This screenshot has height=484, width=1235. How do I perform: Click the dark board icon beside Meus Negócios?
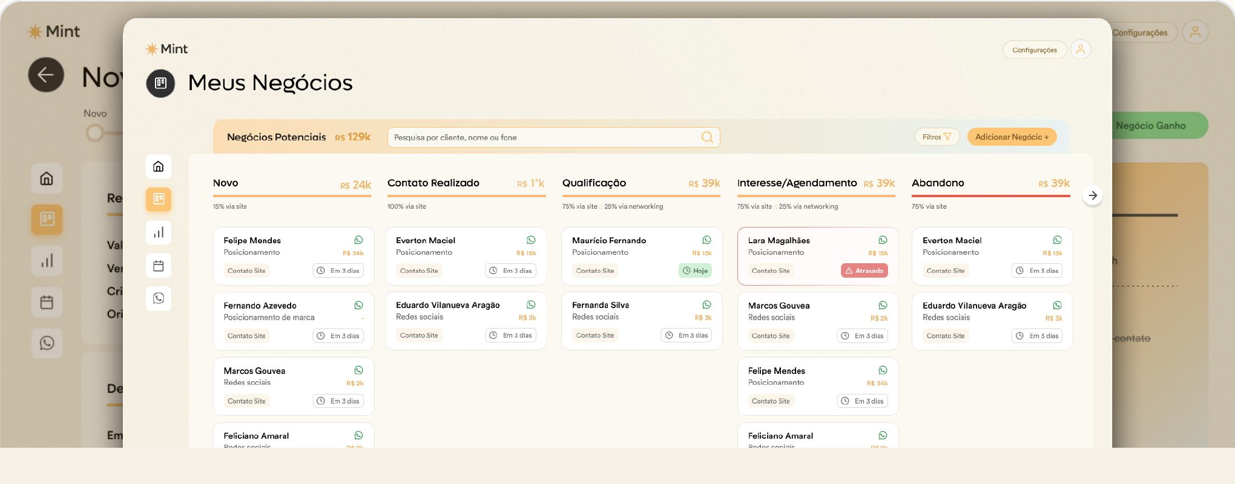pos(160,83)
